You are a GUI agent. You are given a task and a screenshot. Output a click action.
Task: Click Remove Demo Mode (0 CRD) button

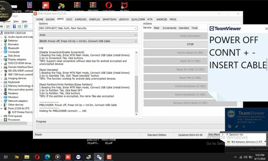190,103
